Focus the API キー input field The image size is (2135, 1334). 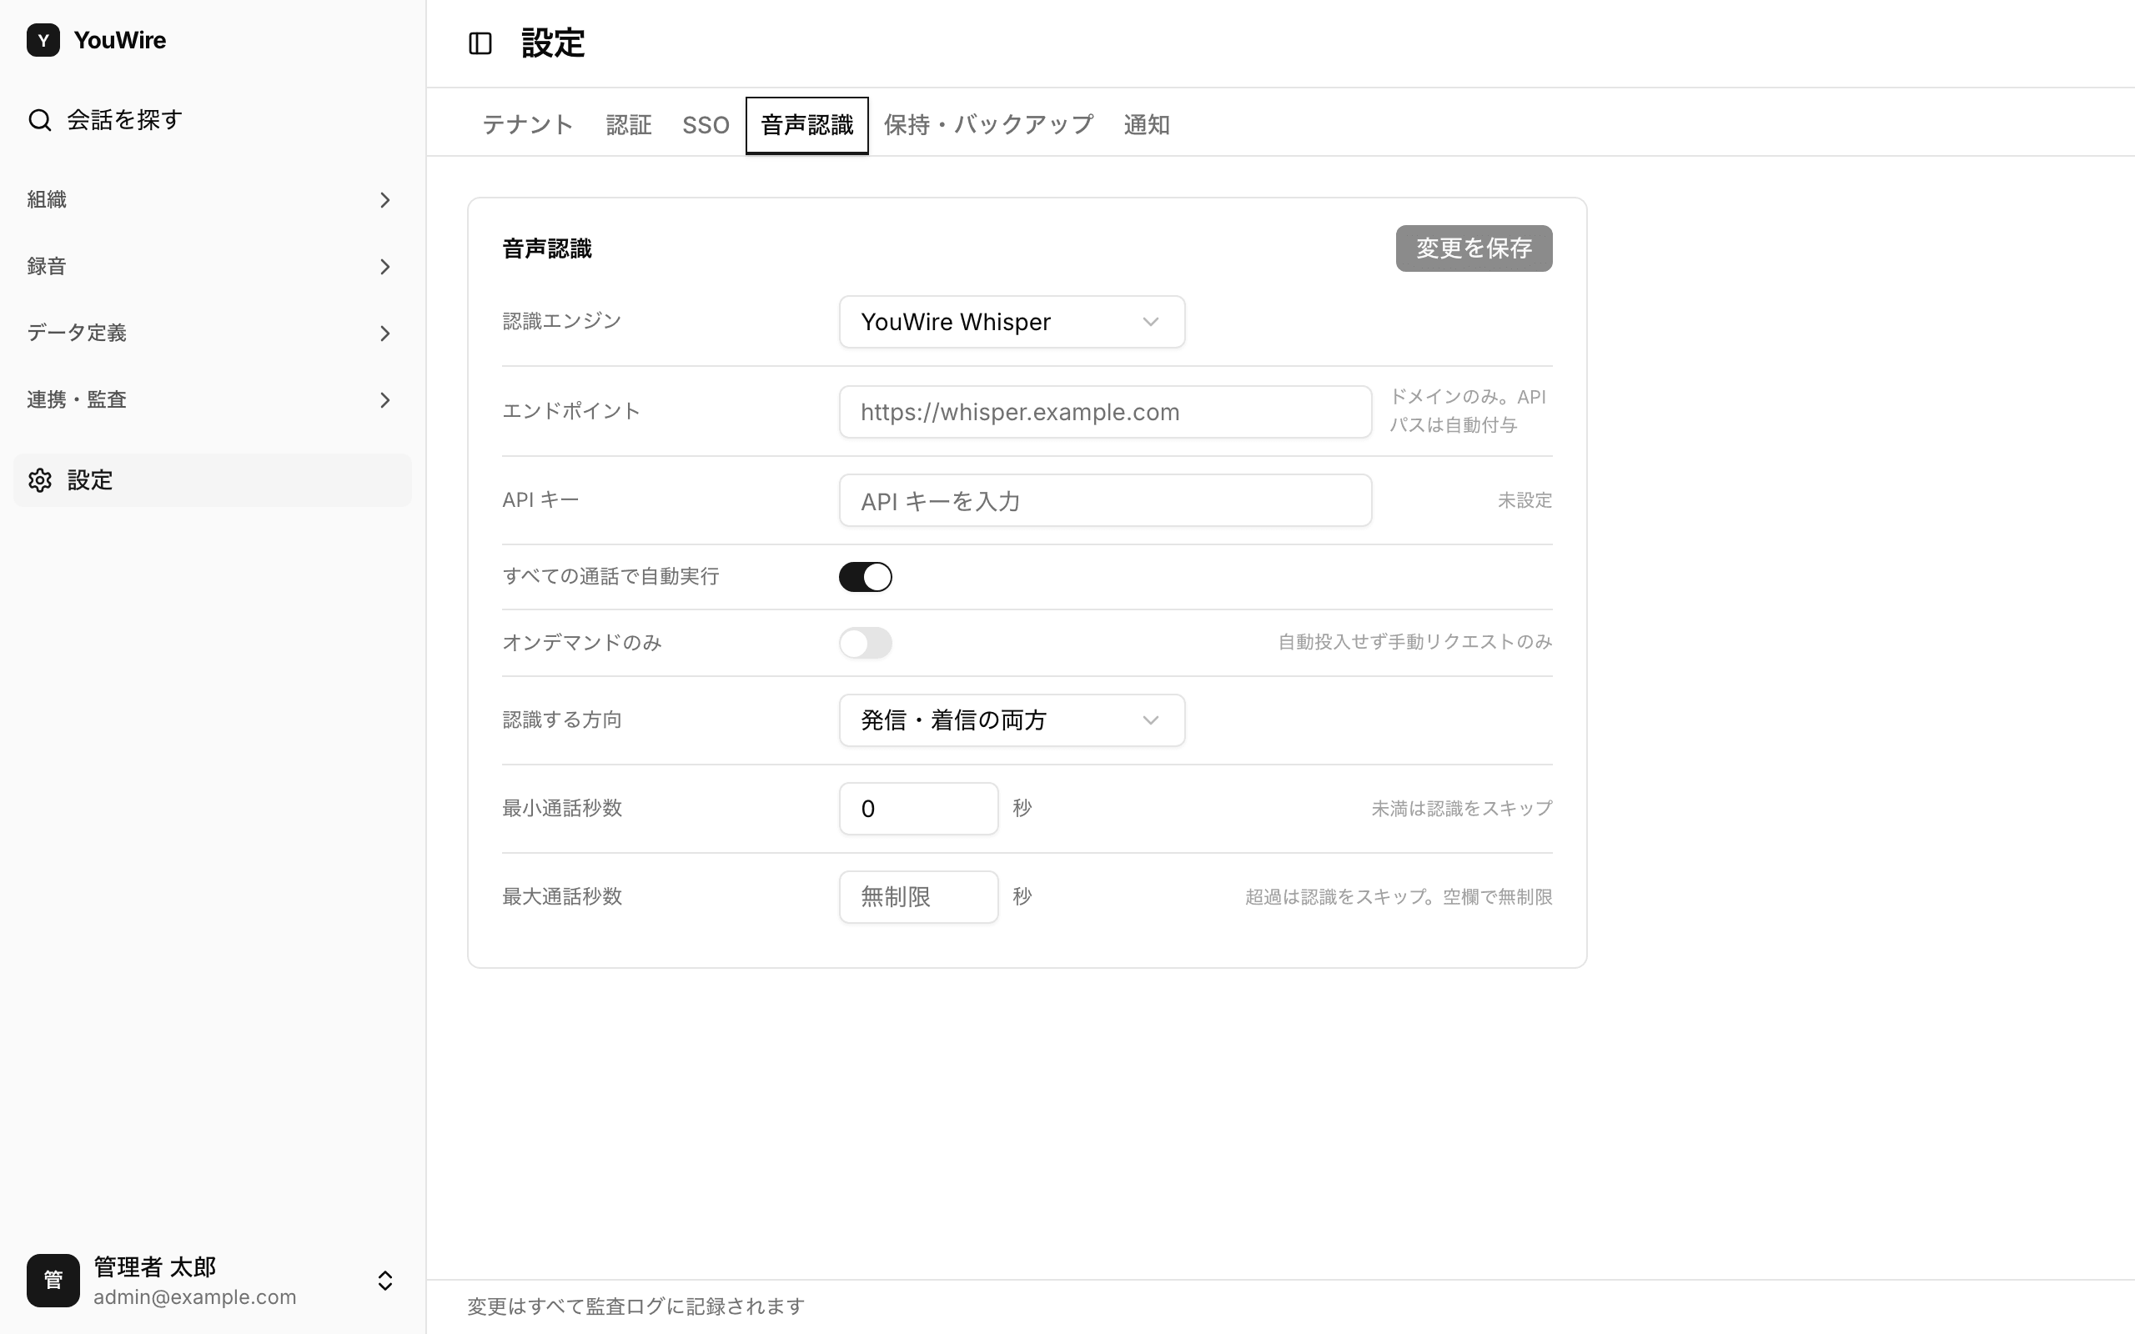coord(1105,500)
